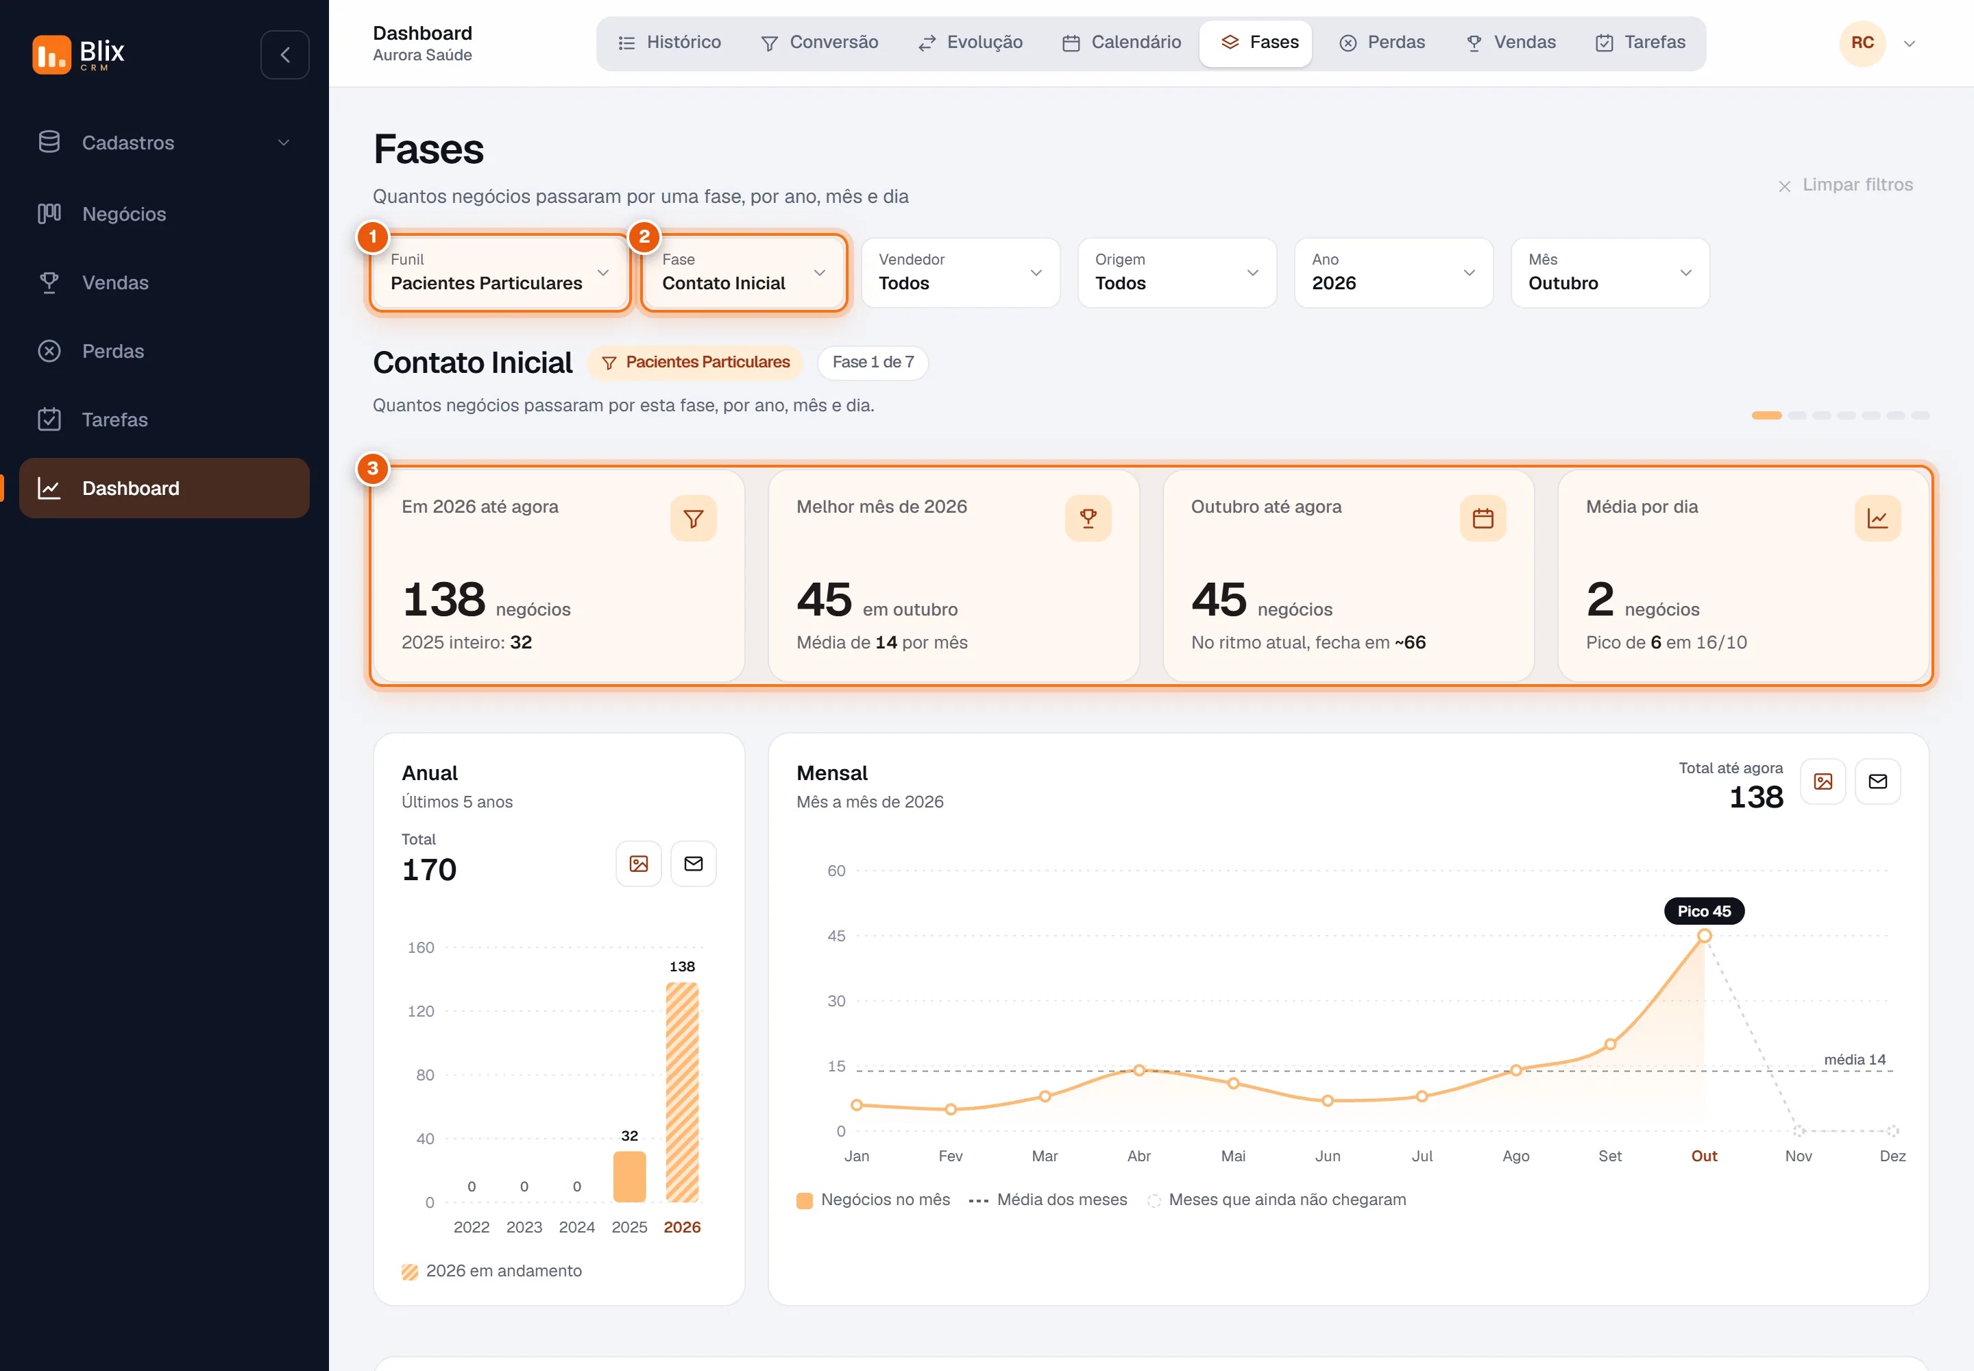The height and width of the screenshot is (1371, 1974).
Task: Collapse the sidebar with the arrow button
Action: click(285, 55)
